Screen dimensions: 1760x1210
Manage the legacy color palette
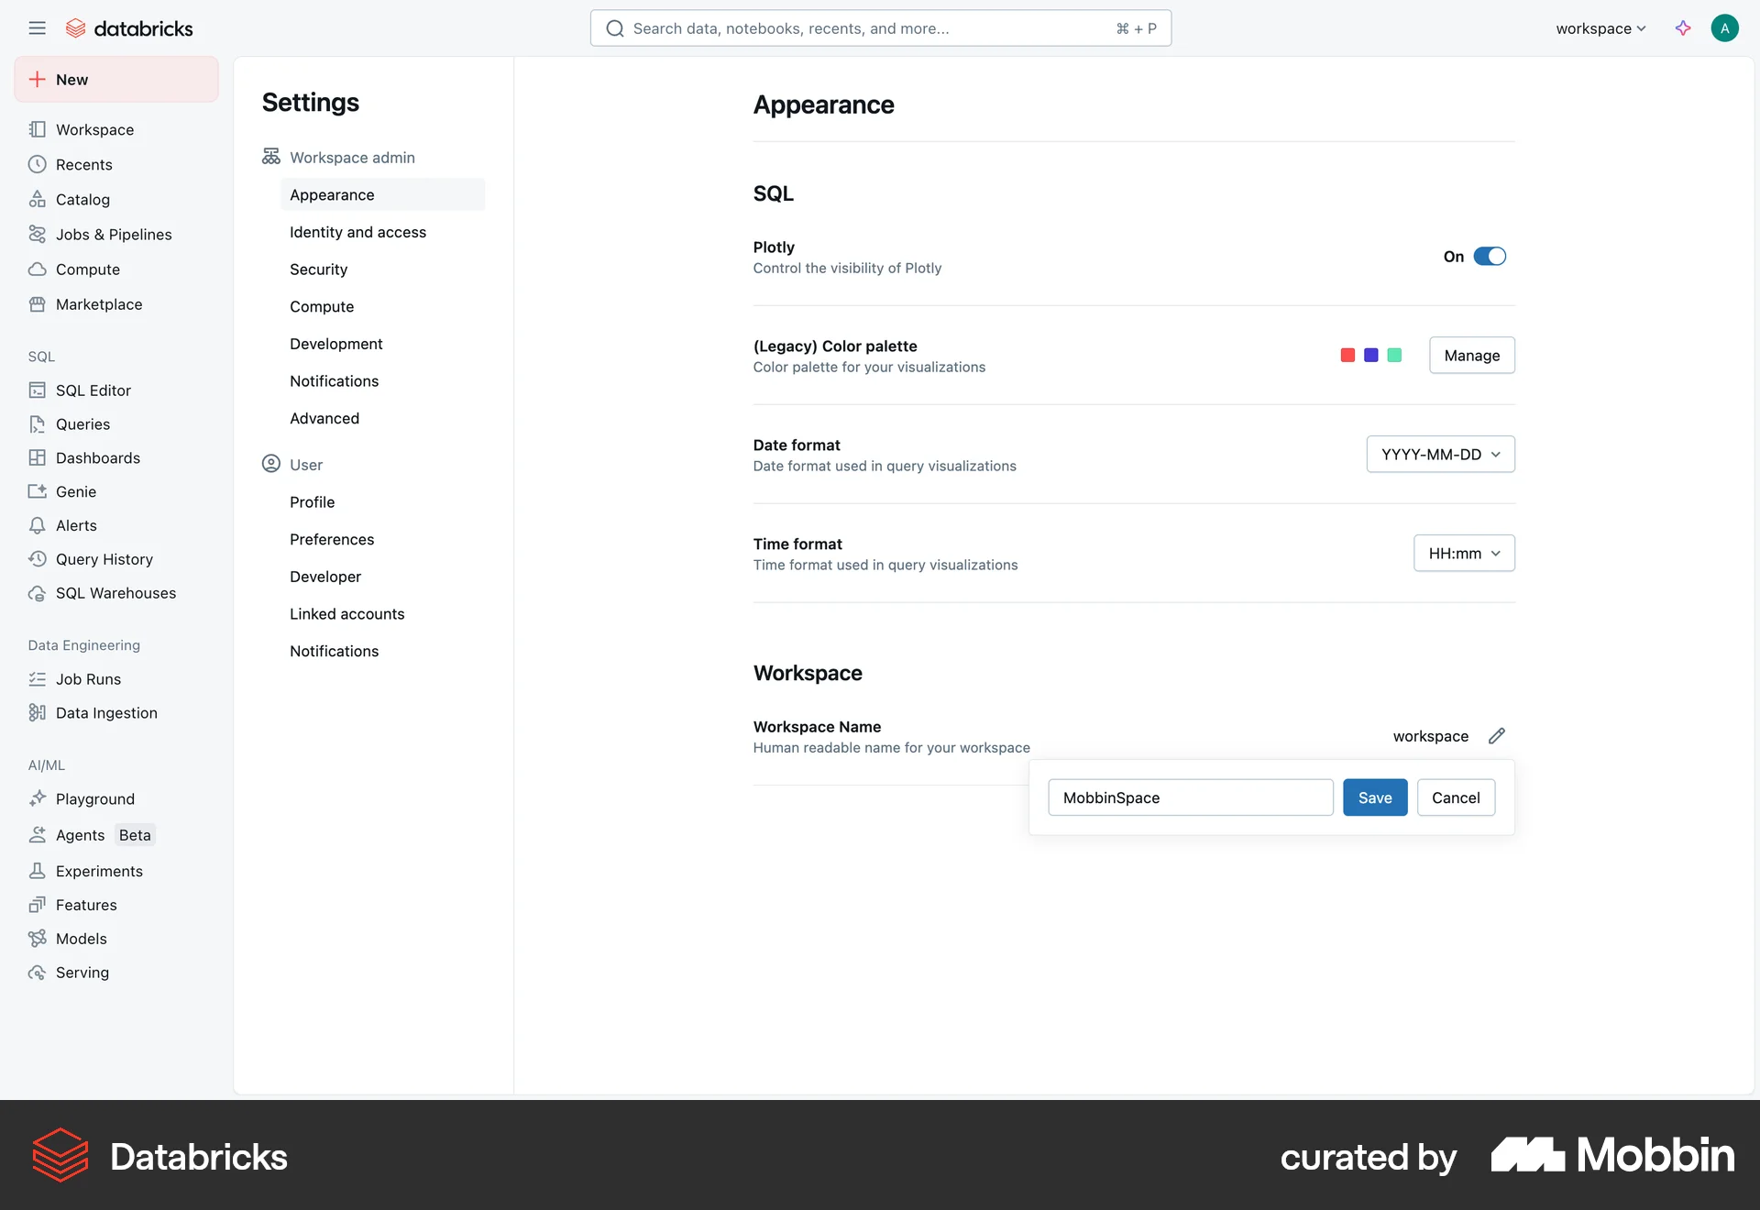pos(1471,355)
